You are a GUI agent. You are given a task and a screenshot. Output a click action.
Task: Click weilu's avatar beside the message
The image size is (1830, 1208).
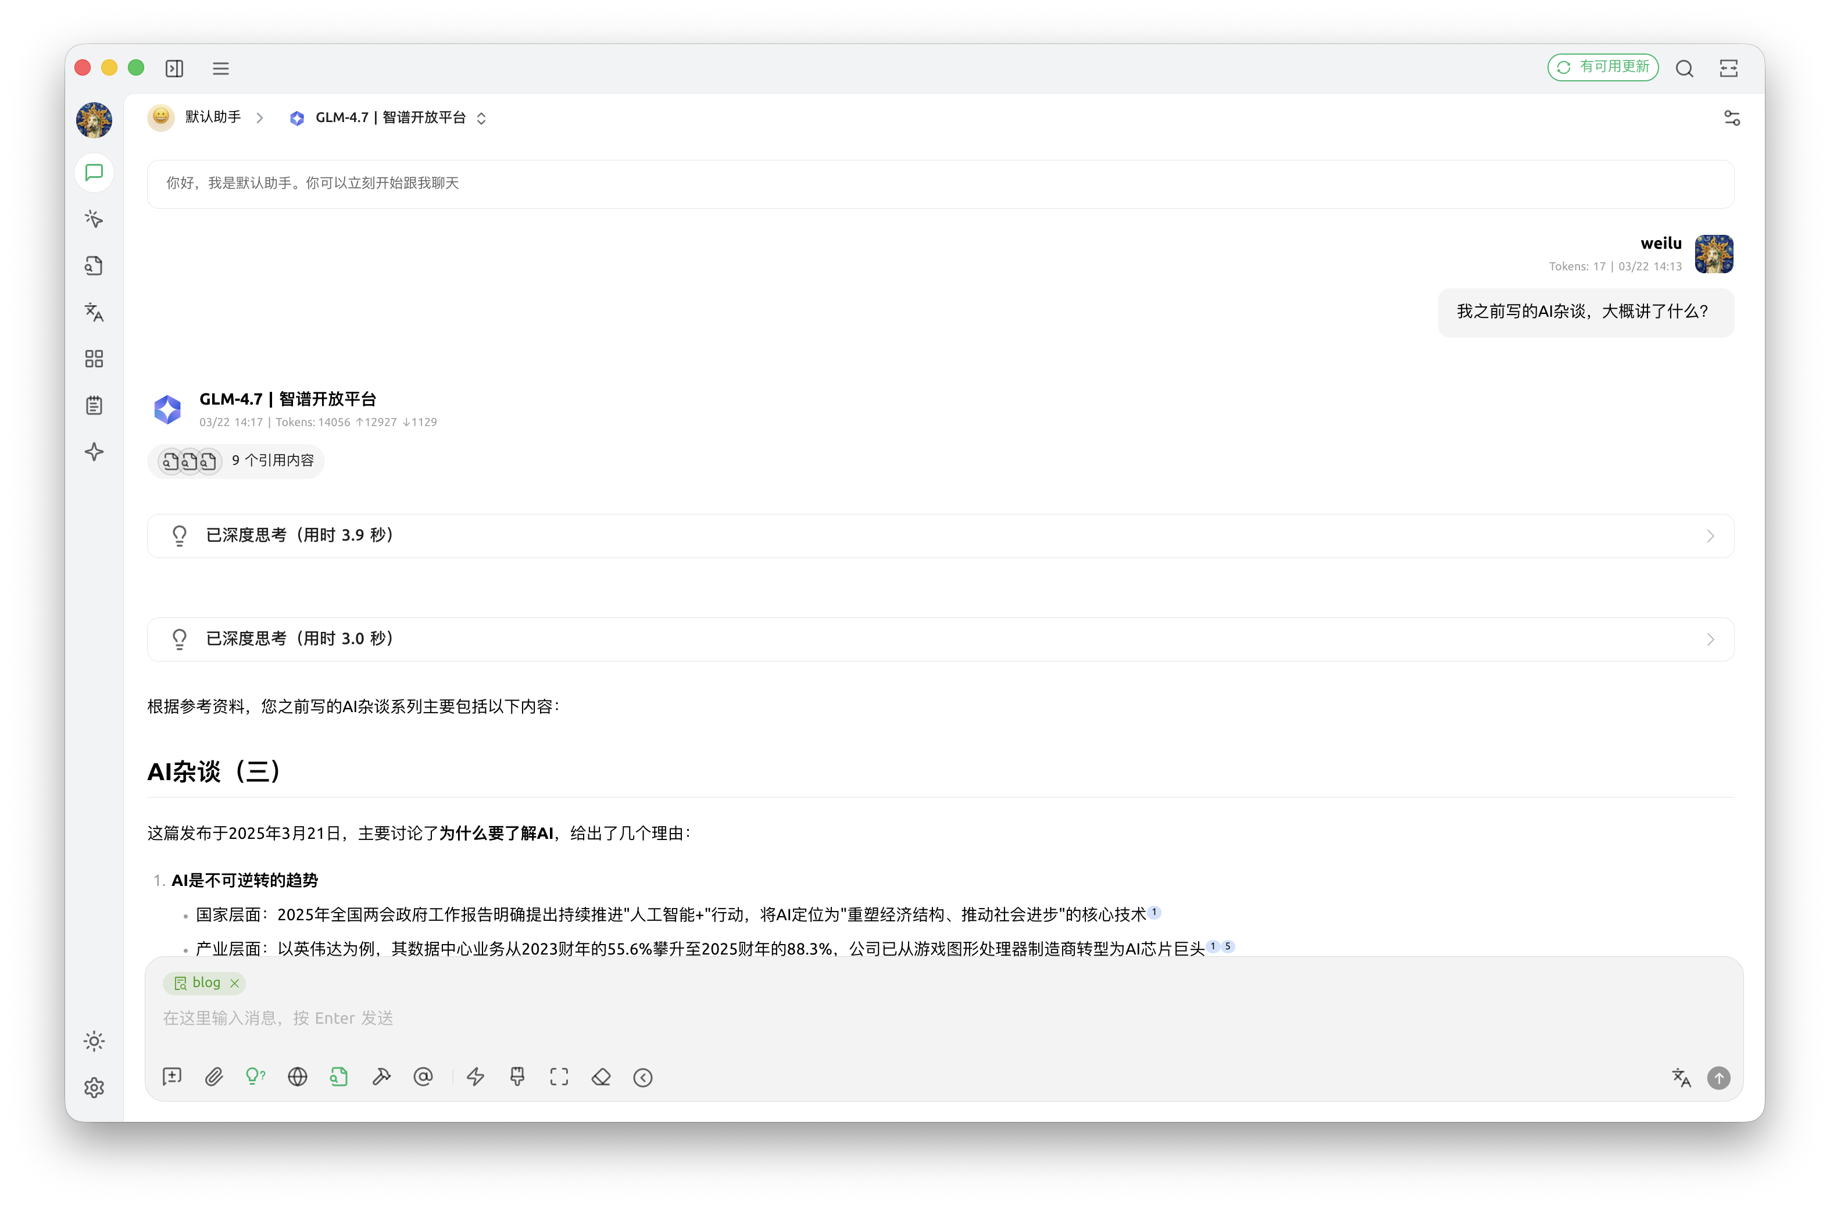point(1714,254)
